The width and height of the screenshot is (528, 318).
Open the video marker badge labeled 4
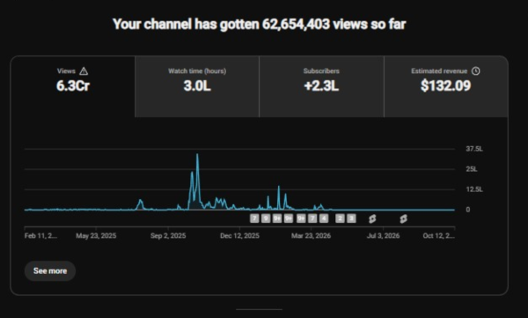coord(324,218)
